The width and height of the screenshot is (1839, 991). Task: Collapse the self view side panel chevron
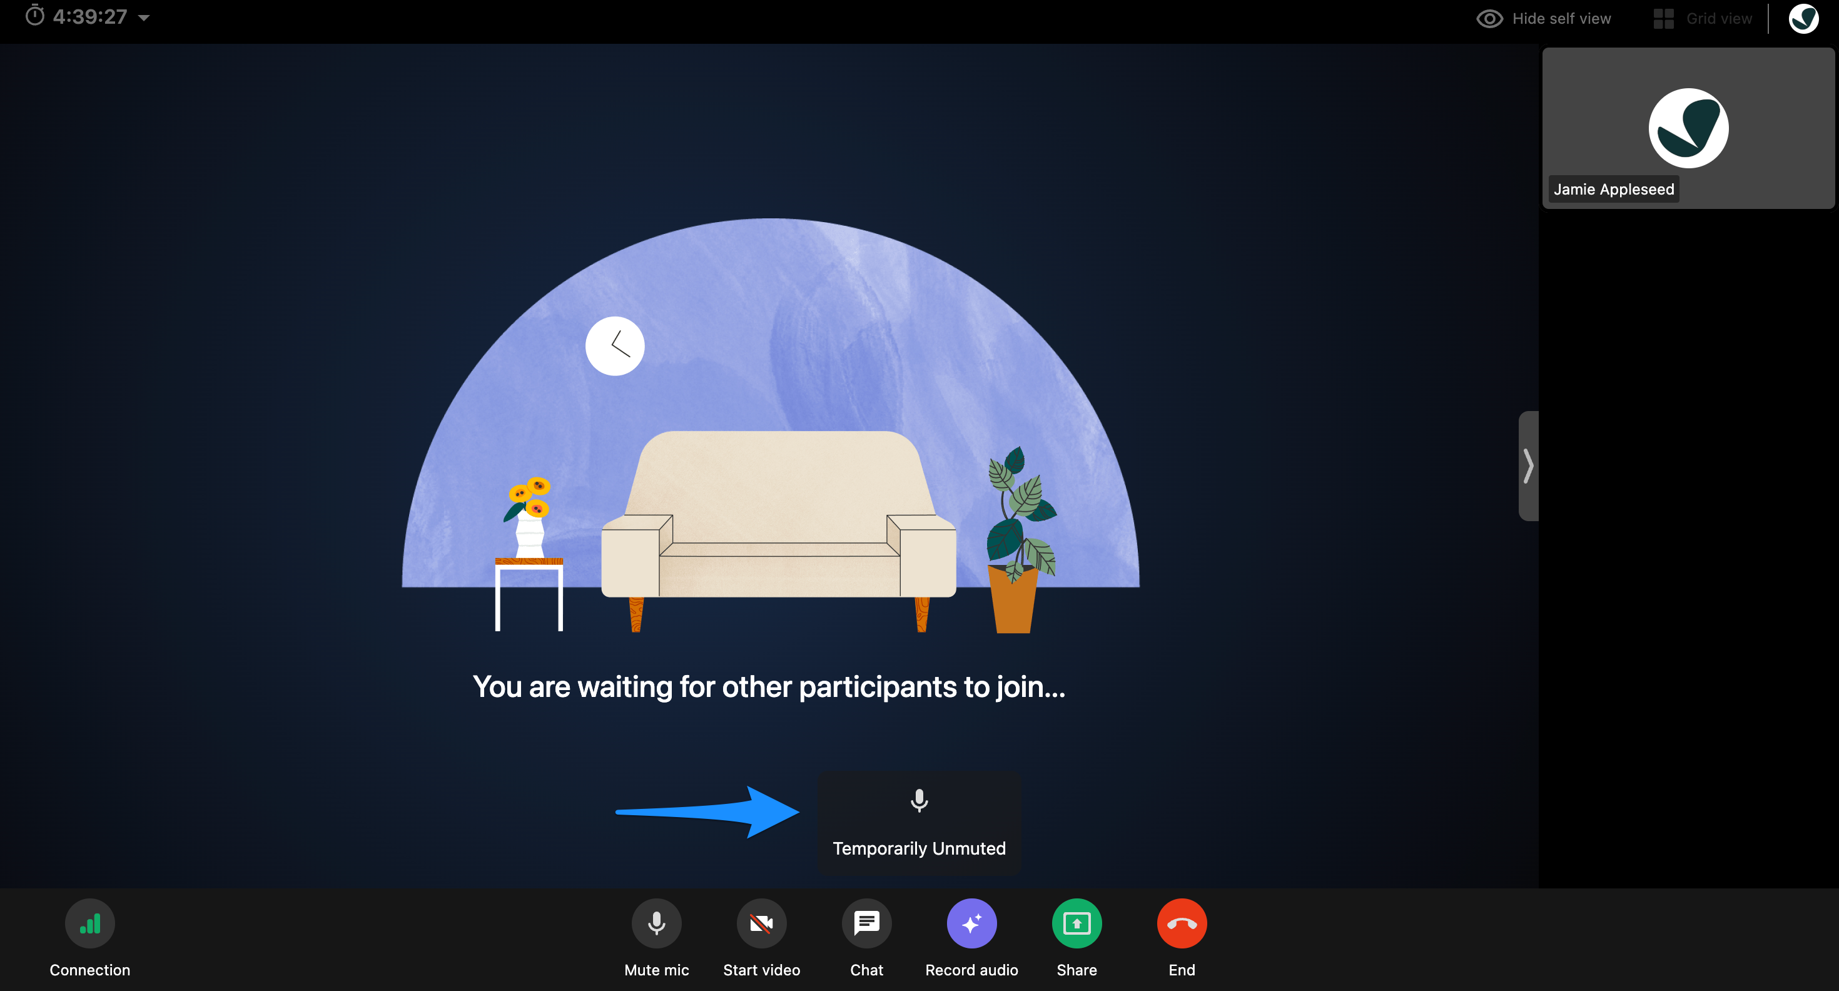[x=1527, y=465]
